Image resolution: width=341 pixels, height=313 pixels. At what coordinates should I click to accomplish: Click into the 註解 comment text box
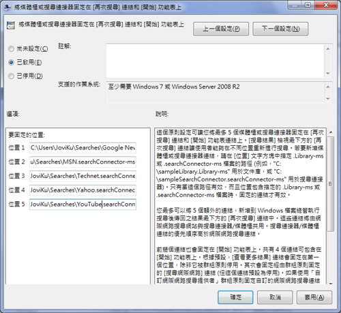[x=215, y=61]
